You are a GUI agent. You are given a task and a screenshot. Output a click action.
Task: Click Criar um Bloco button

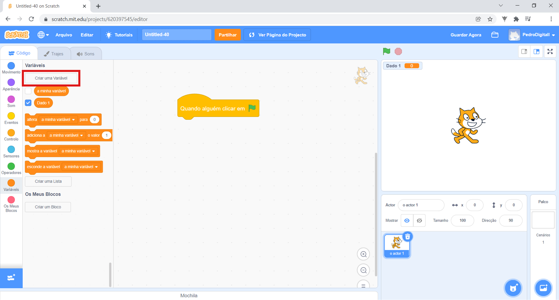(48, 207)
